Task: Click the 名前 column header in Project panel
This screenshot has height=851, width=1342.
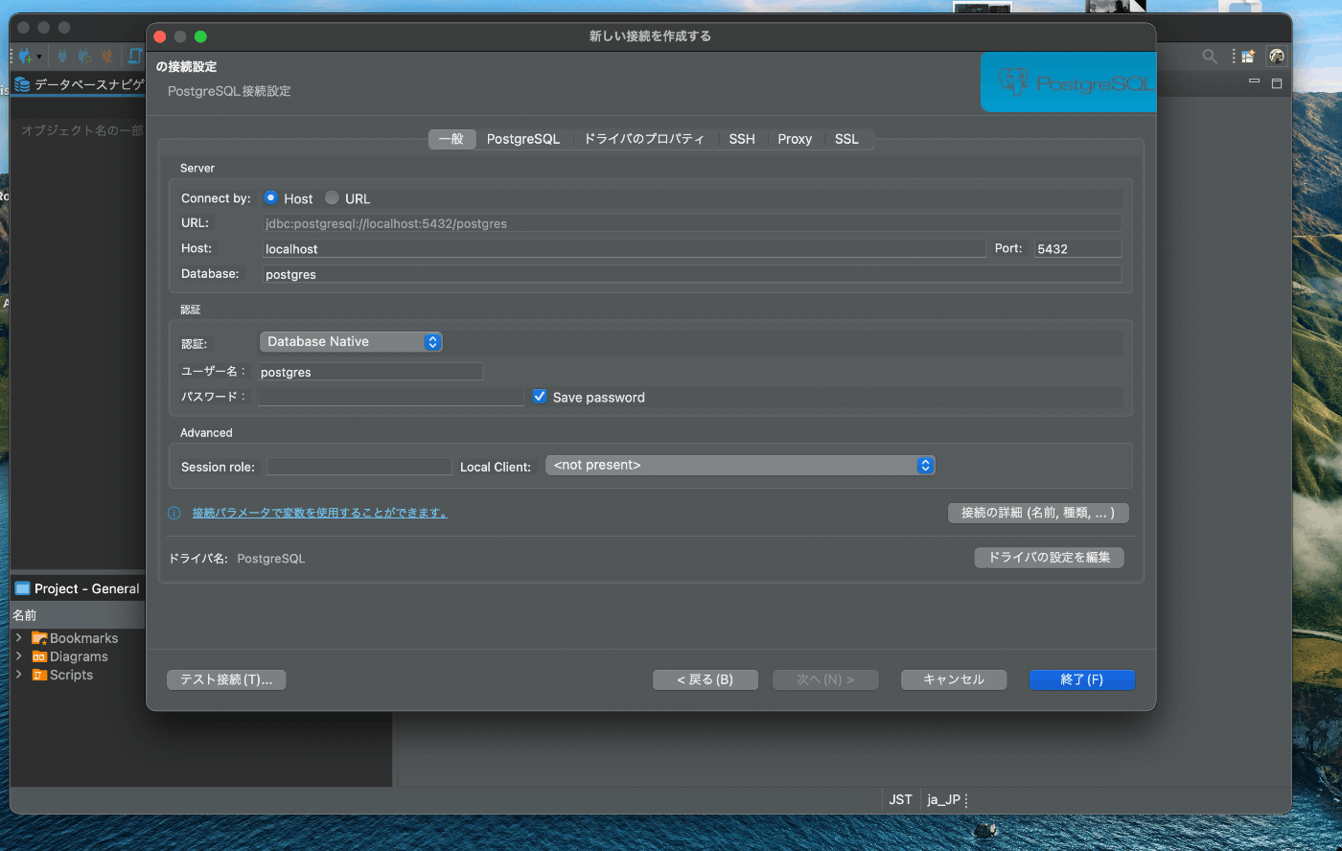Action: pyautogui.click(x=78, y=615)
